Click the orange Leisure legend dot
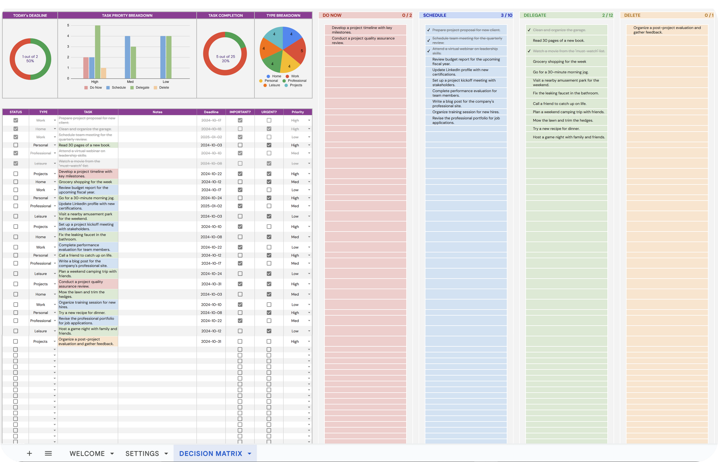This screenshot has height=462, width=718. [x=265, y=85]
